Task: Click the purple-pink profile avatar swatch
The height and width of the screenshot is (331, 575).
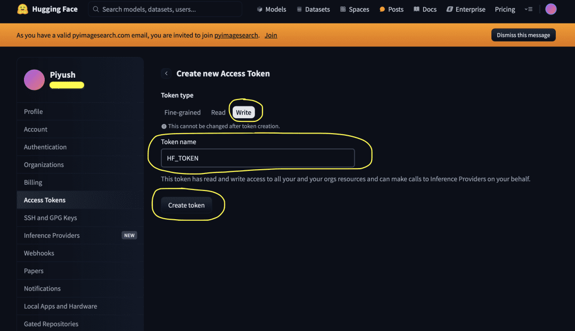Action: [x=34, y=80]
